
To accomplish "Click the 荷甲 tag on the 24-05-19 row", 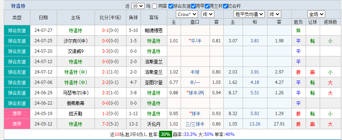I will click(17, 114).
